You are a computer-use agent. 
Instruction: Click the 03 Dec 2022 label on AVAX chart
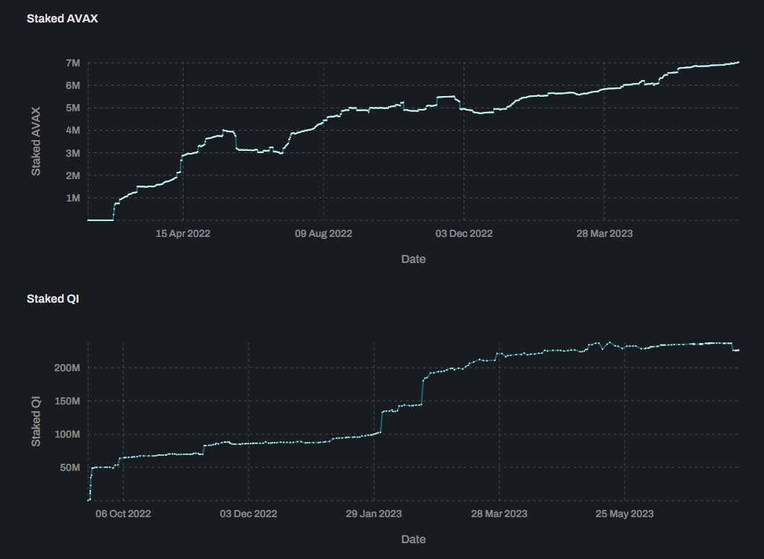(464, 233)
